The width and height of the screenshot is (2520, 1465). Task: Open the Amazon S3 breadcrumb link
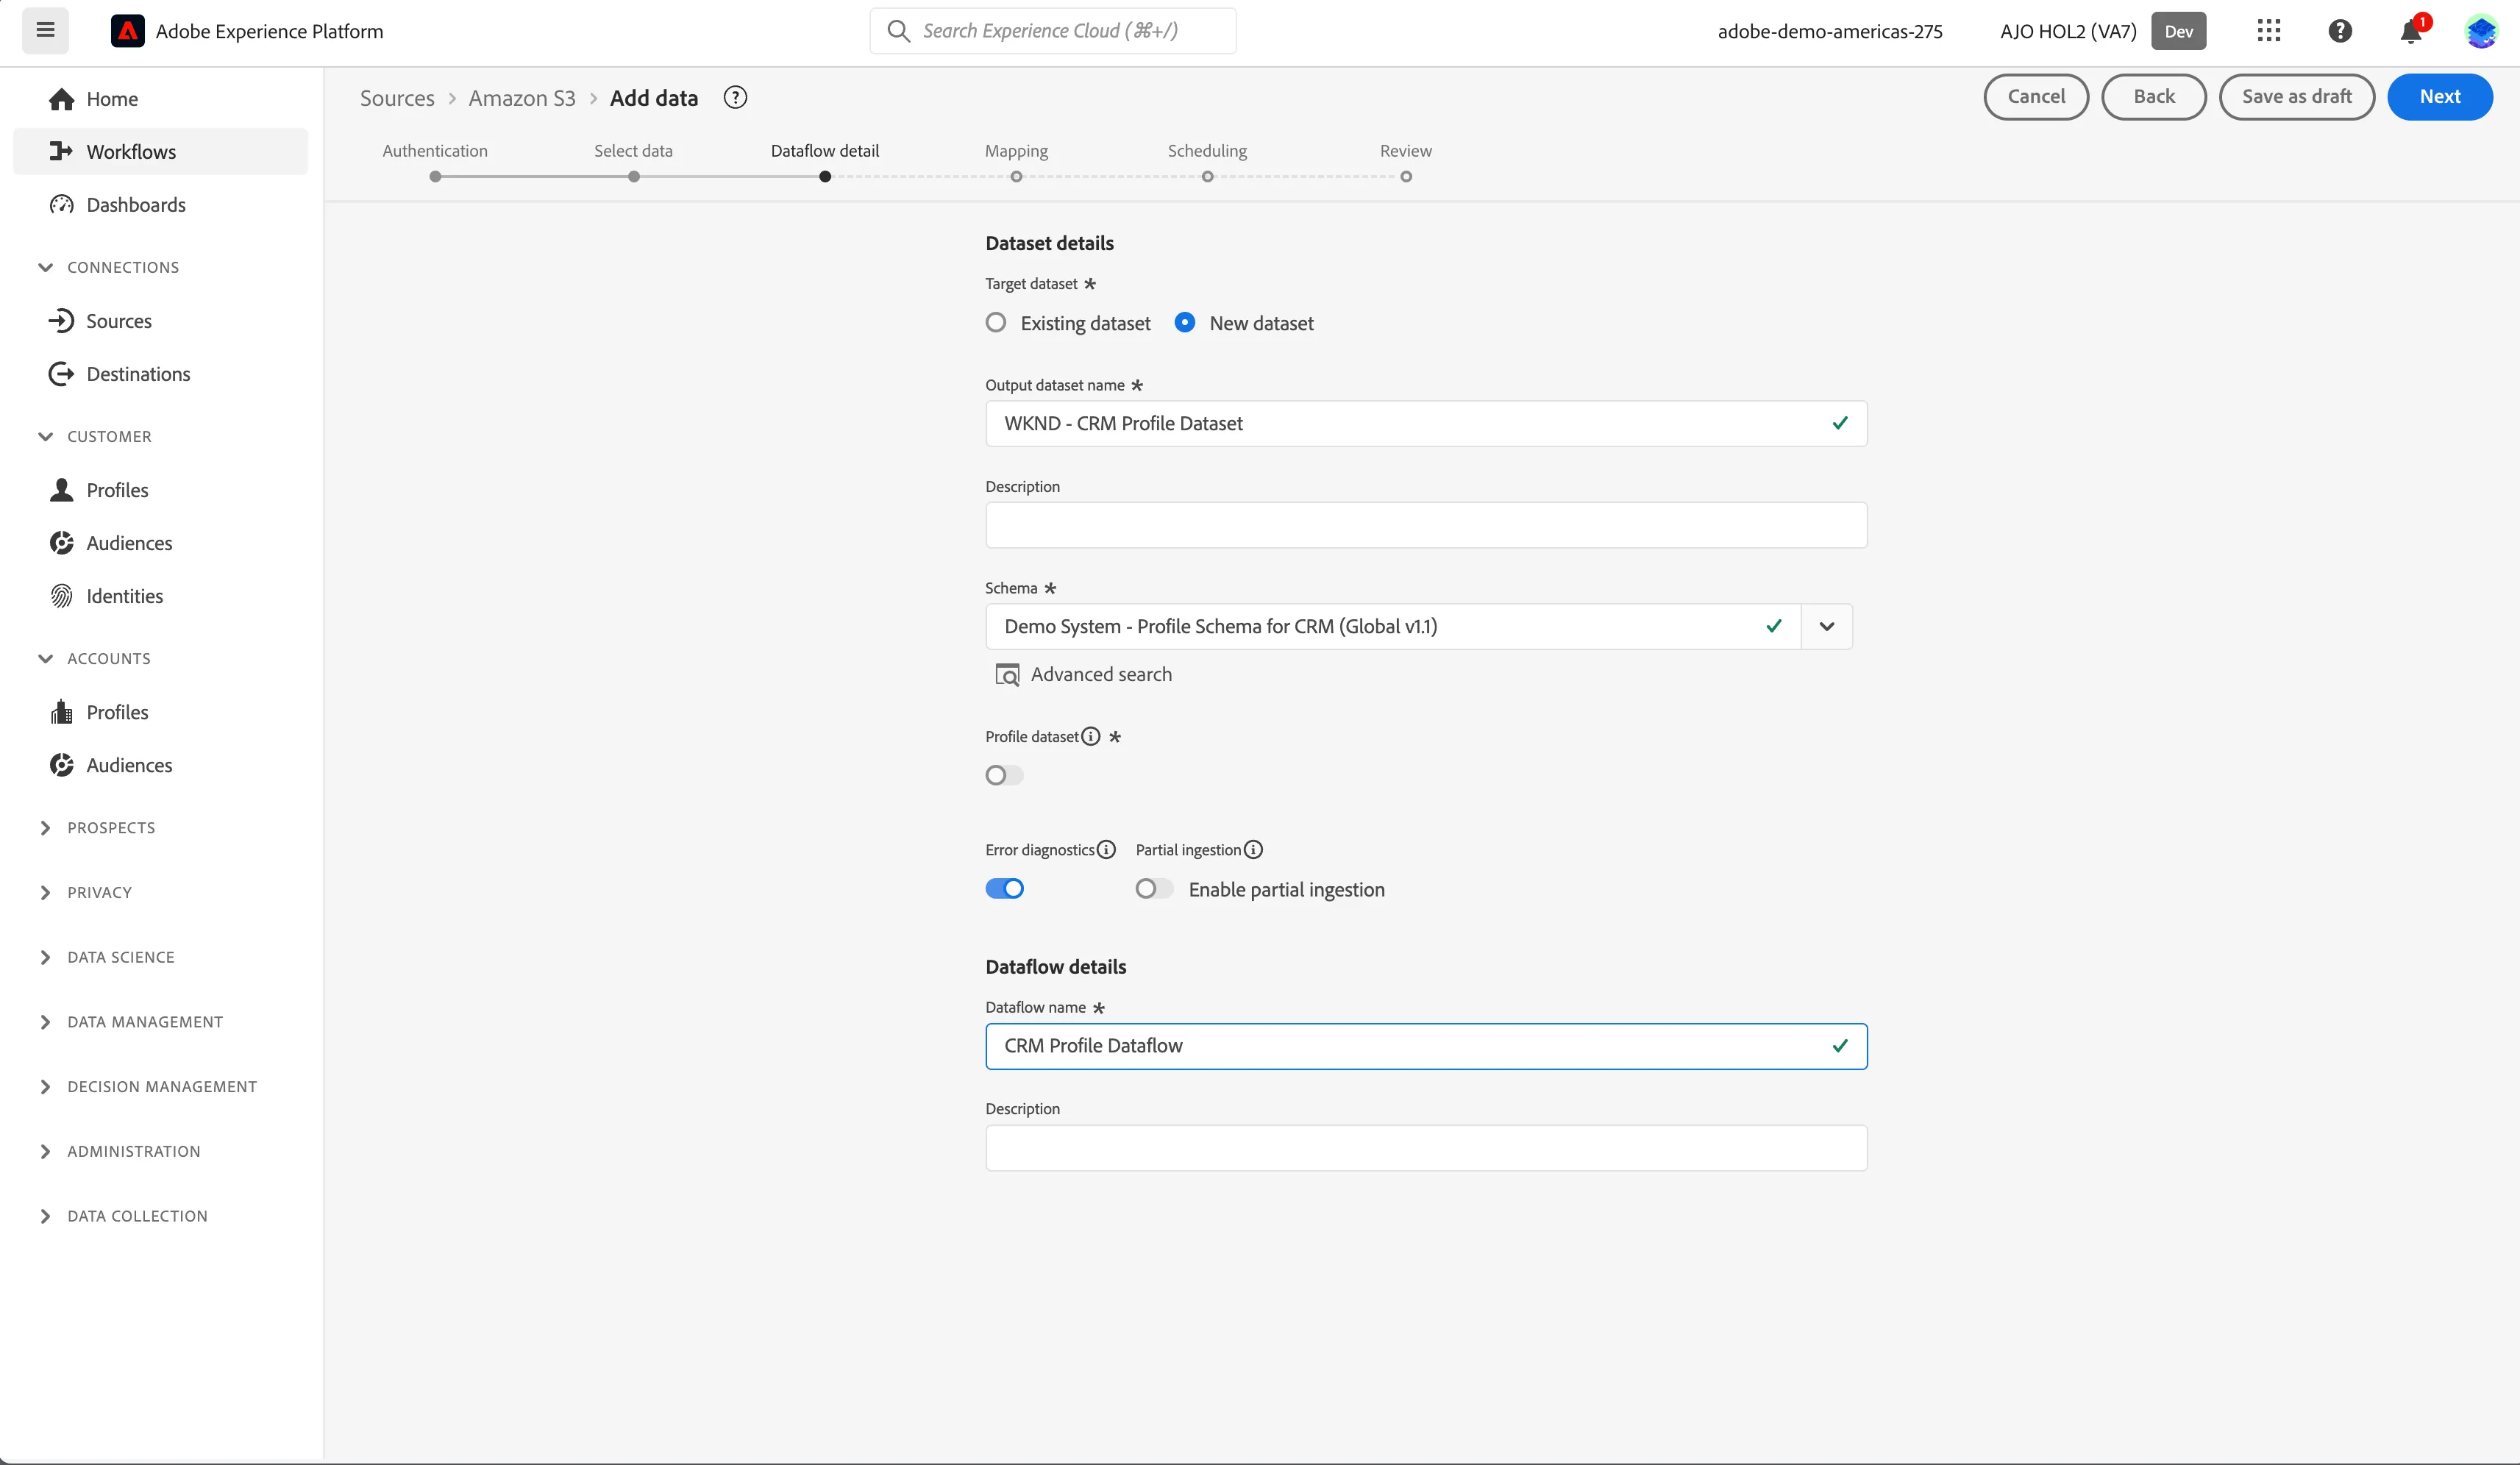(522, 98)
